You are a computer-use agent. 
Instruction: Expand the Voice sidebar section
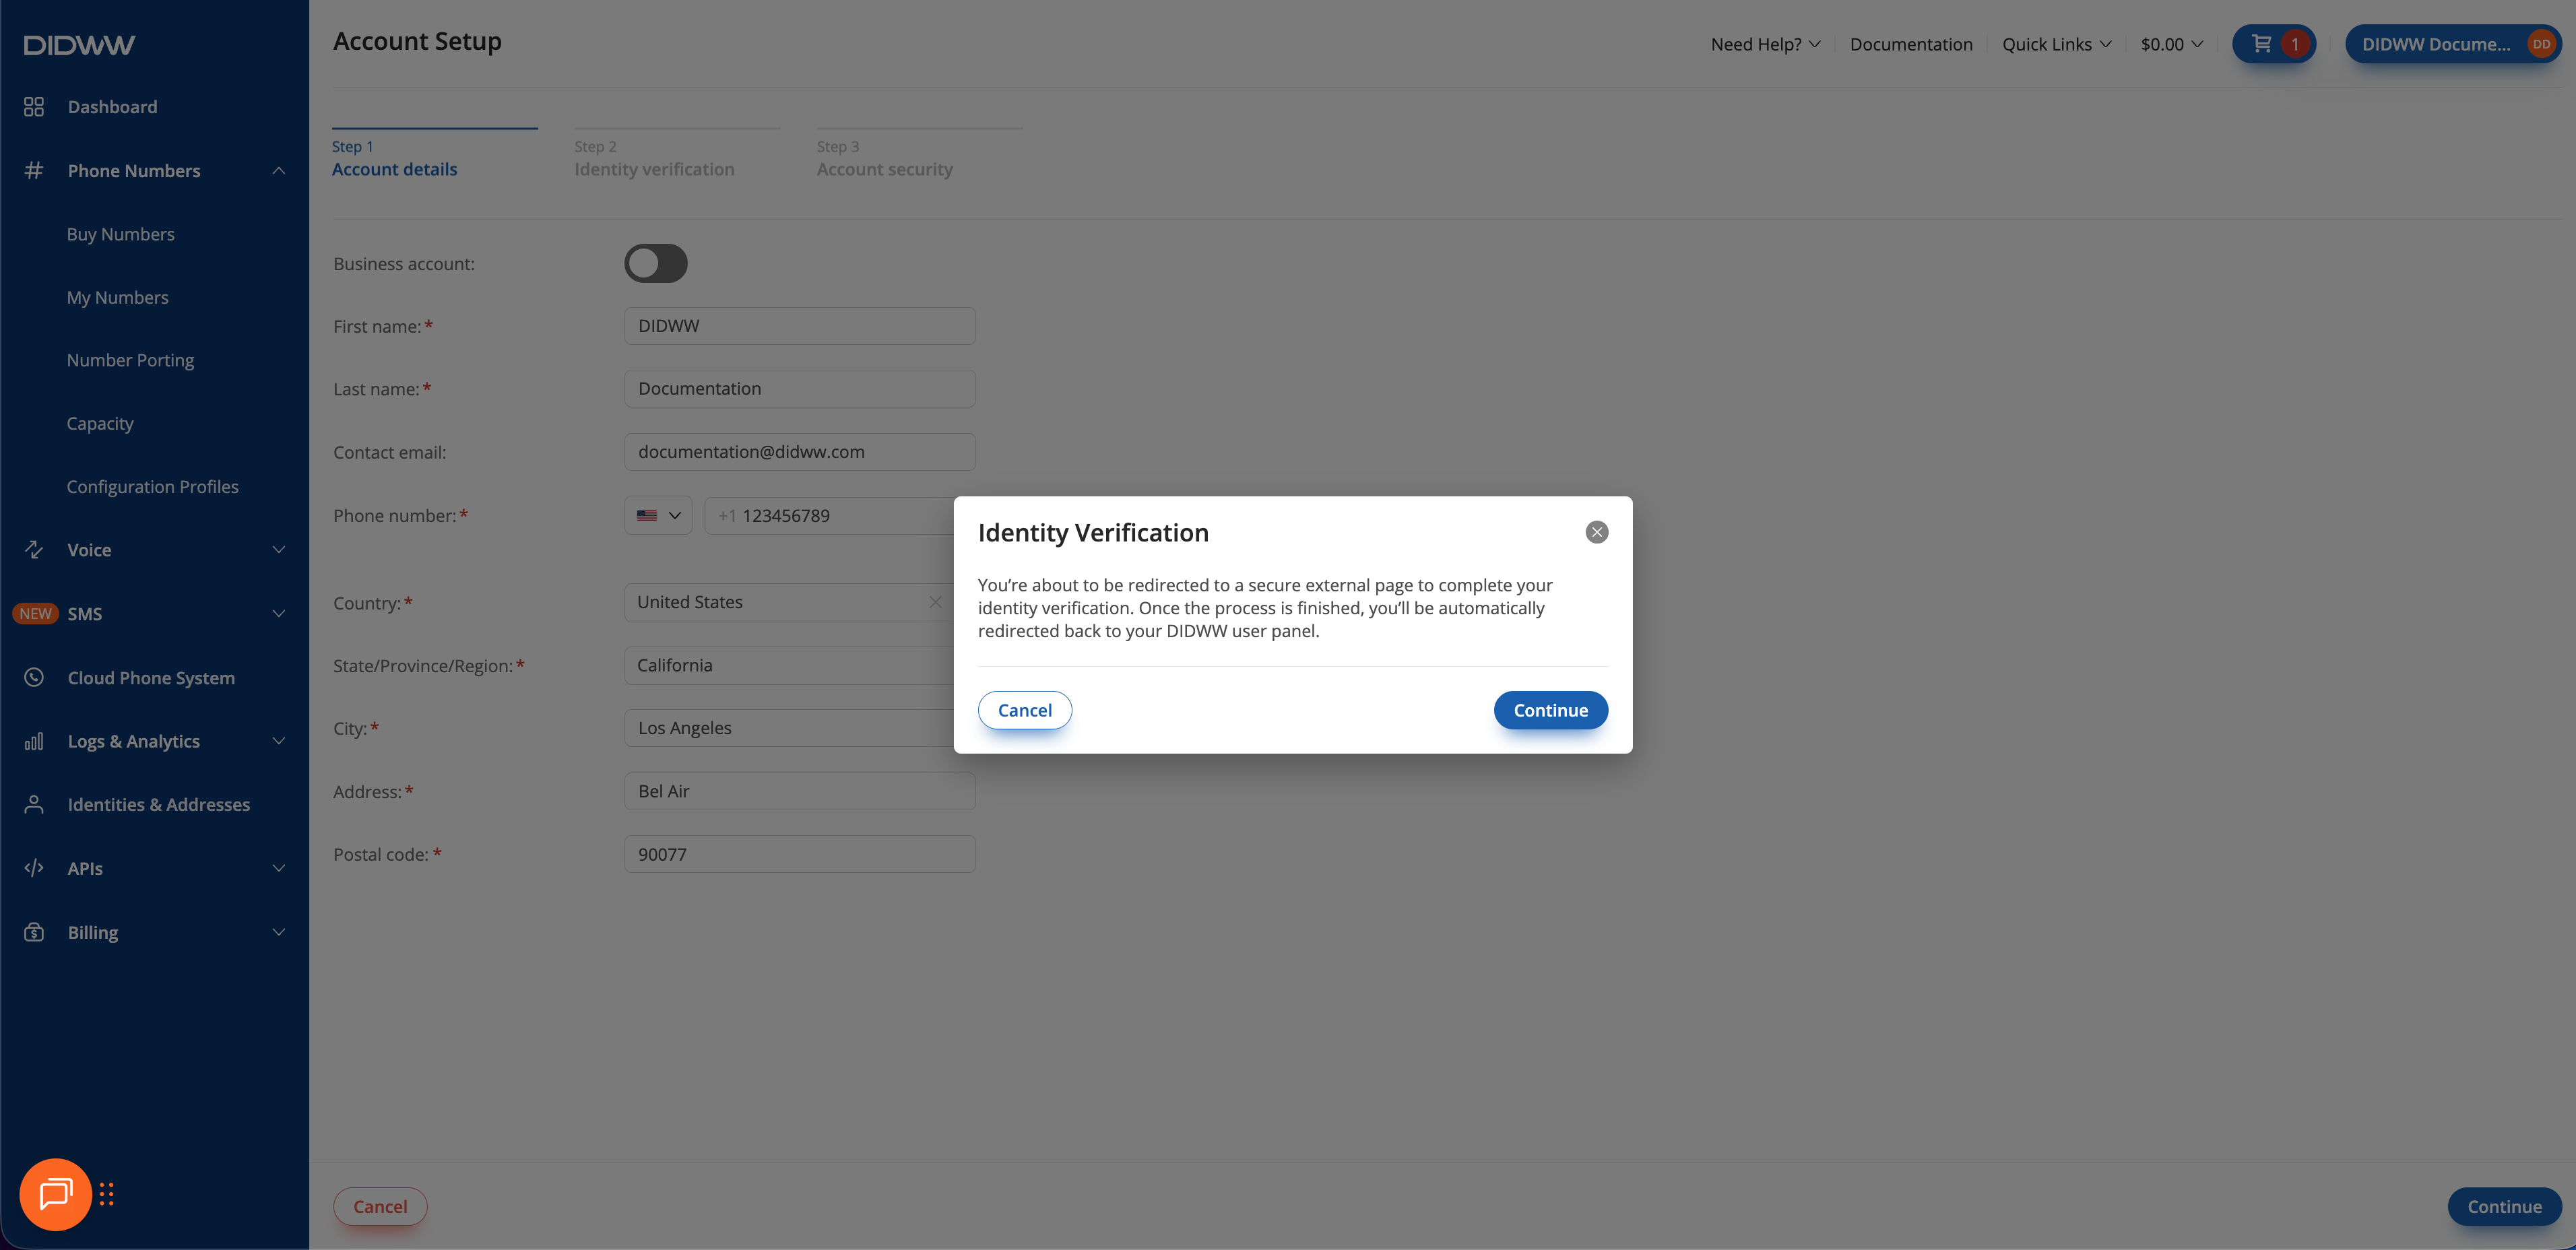click(278, 550)
